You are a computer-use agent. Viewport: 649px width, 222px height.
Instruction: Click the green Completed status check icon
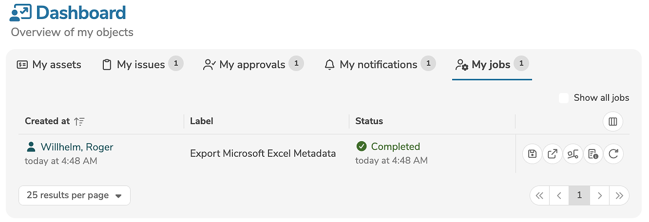pyautogui.click(x=361, y=147)
